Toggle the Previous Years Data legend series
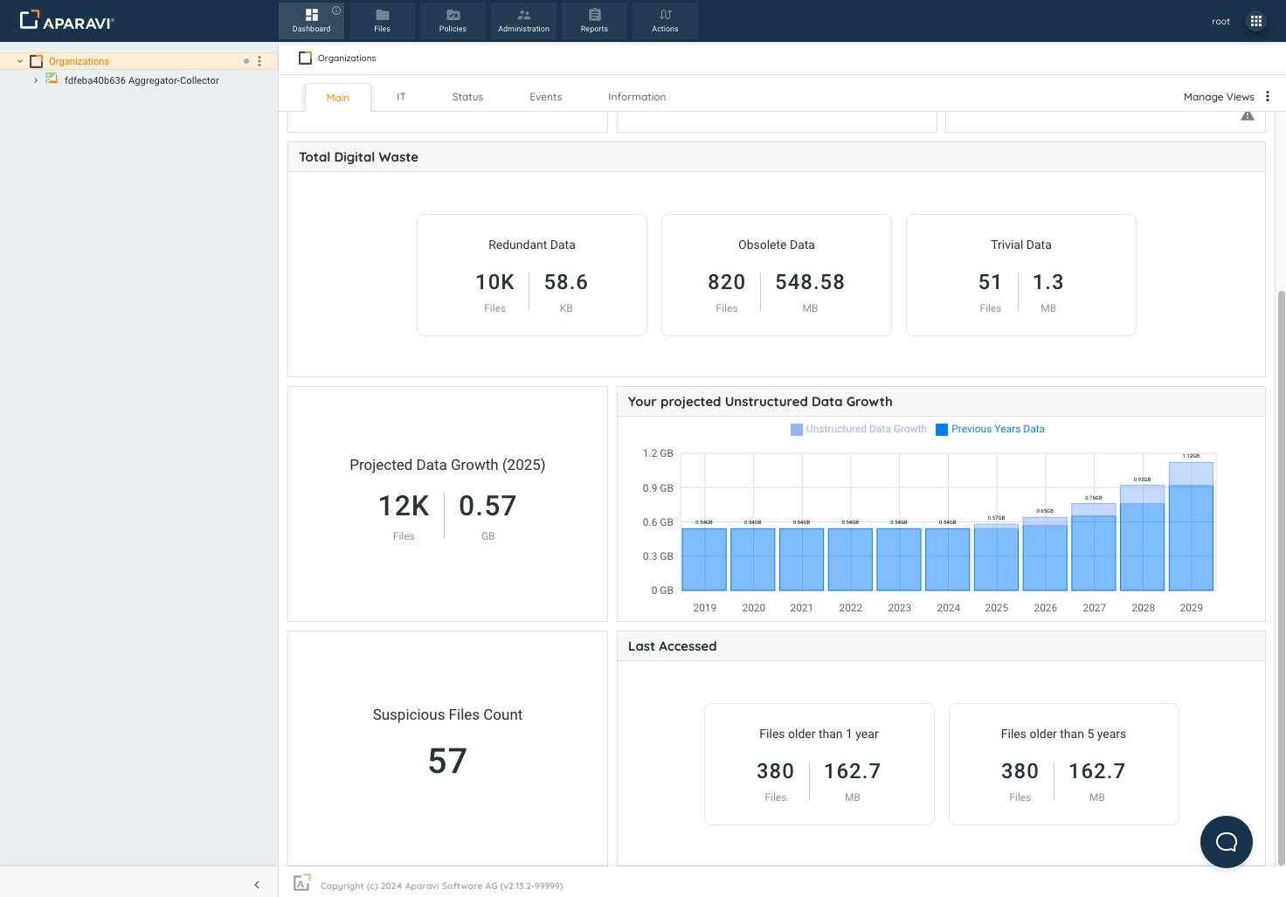 tap(990, 429)
